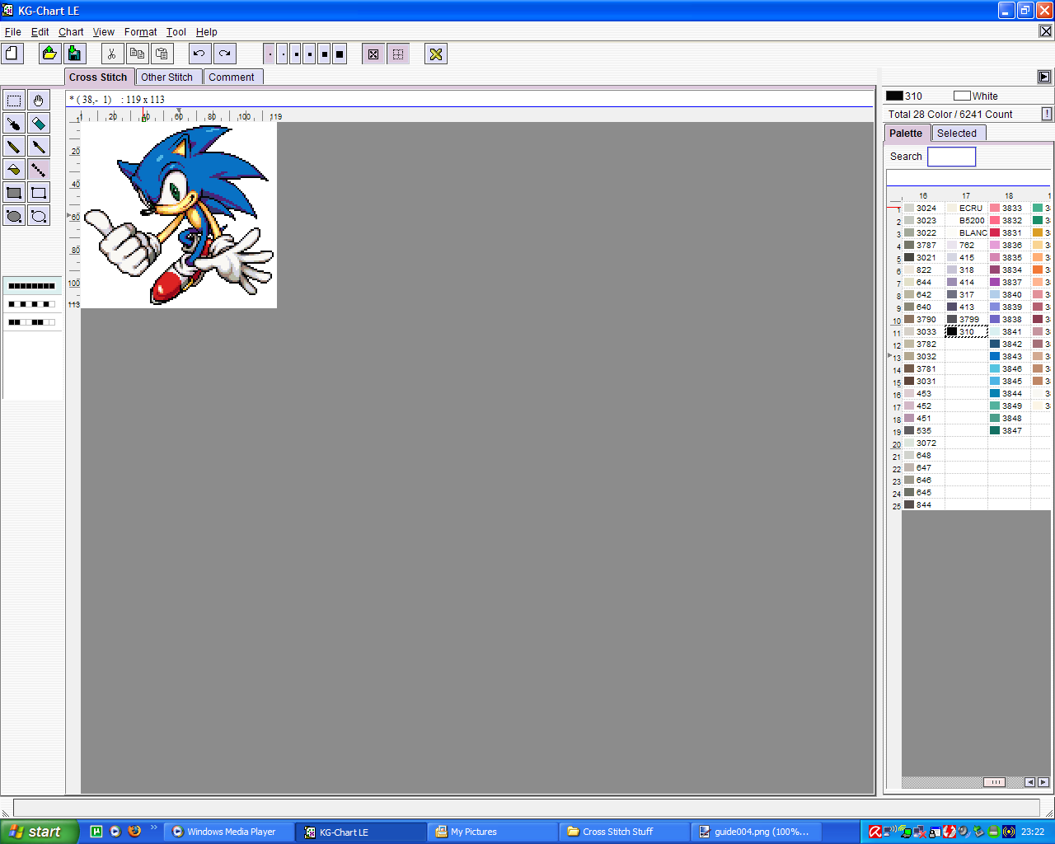Select the pencil drawing tool
Viewport: 1055px width, 844px height.
tap(14, 147)
